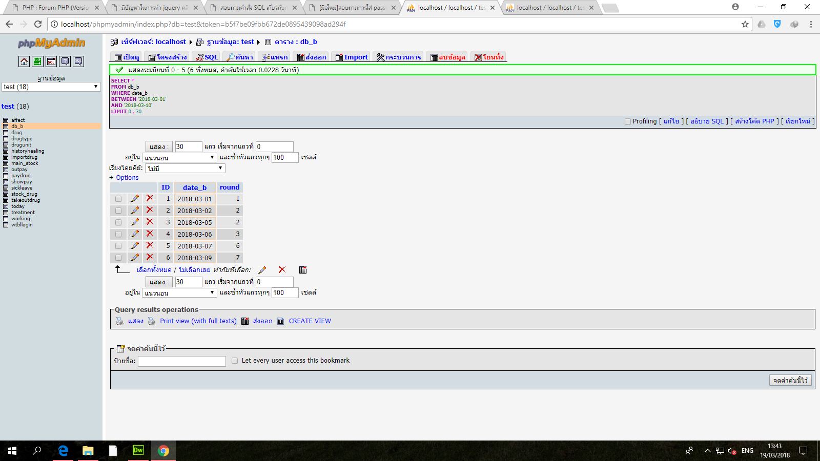
Task: Open the Operations (กระบวนการ) tab
Action: click(x=399, y=57)
